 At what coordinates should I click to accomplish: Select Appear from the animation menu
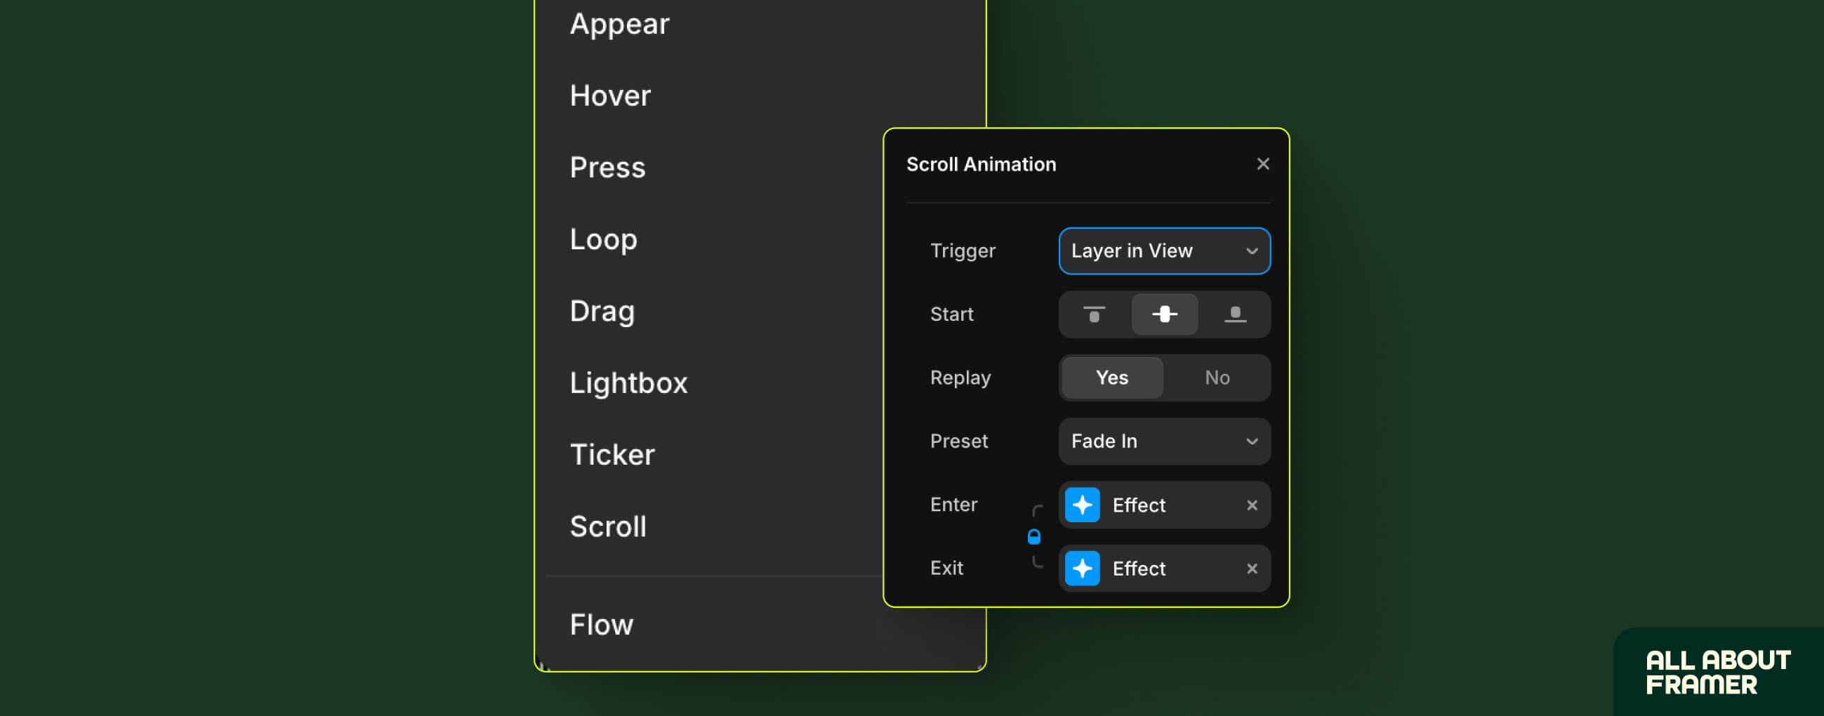point(619,23)
